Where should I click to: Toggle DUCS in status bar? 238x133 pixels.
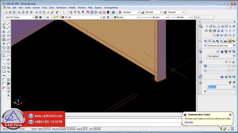pyautogui.click(x=79, y=129)
